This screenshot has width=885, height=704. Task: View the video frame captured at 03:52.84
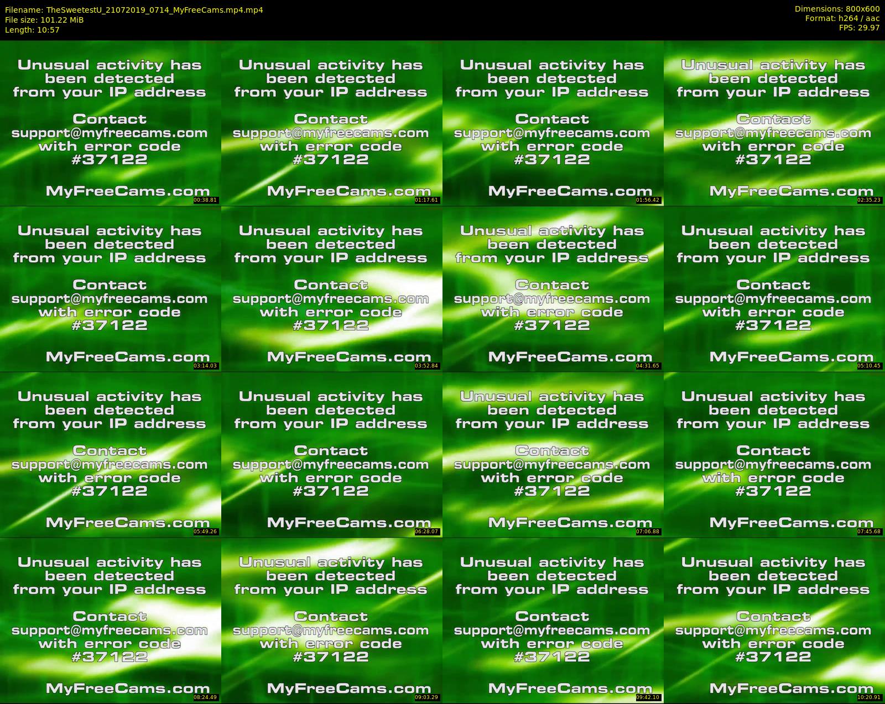point(331,288)
